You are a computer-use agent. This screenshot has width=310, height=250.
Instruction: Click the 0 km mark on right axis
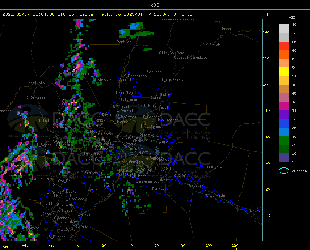tap(269, 215)
